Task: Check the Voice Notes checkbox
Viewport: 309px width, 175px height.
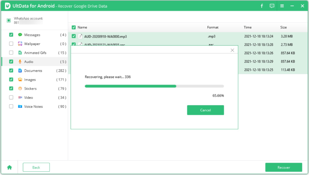Action: click(x=11, y=106)
